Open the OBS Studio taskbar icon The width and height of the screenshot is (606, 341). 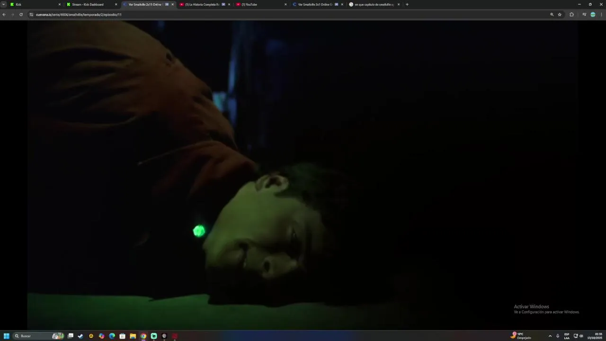tap(164, 336)
